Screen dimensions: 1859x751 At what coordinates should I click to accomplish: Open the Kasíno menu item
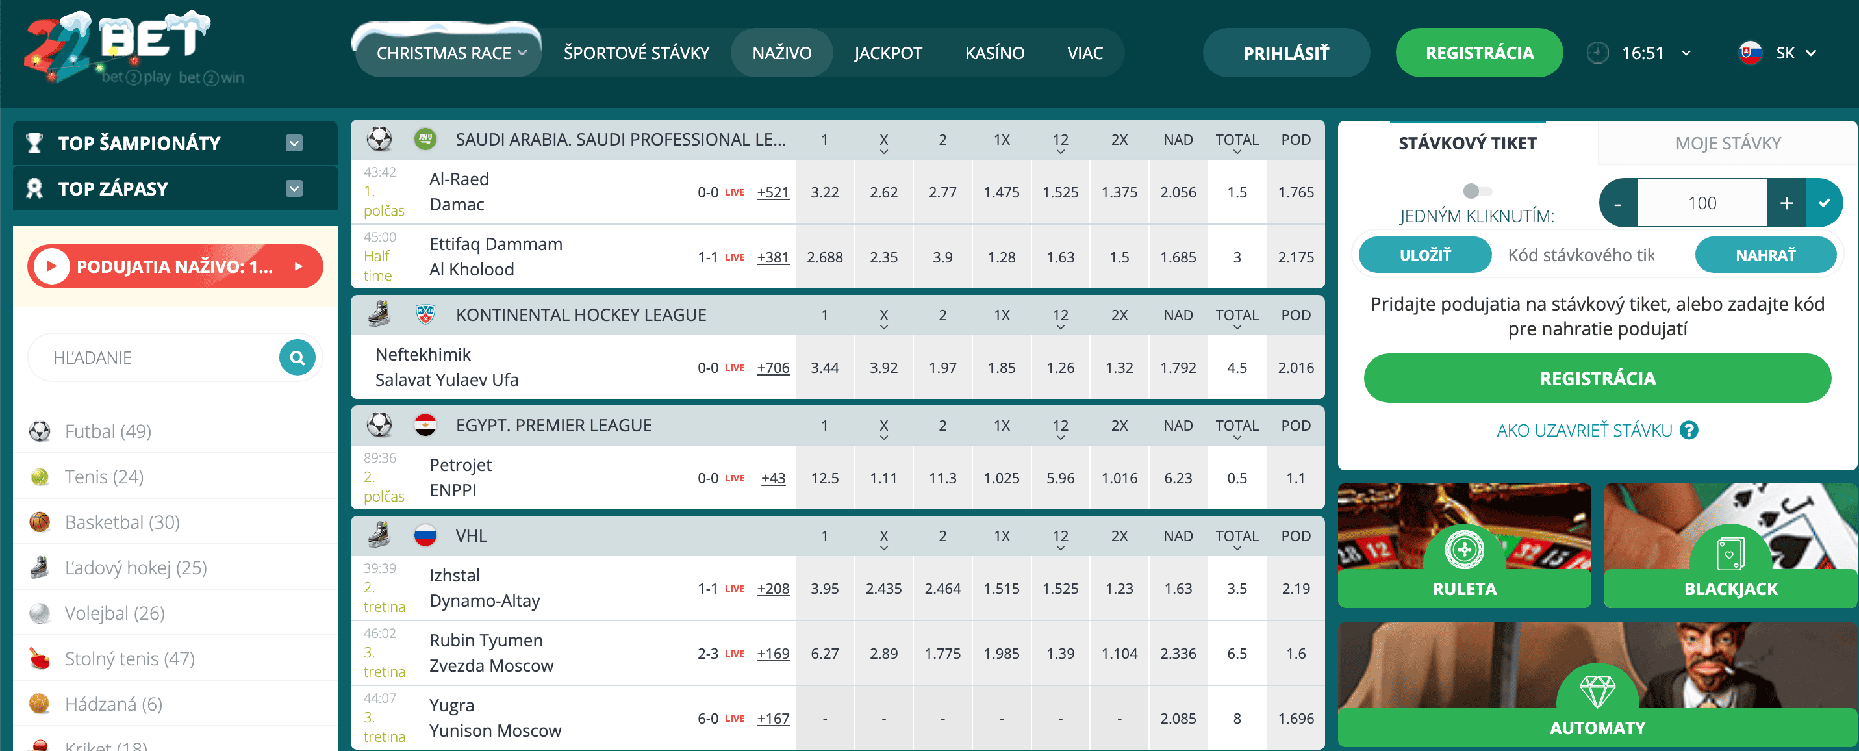click(994, 53)
